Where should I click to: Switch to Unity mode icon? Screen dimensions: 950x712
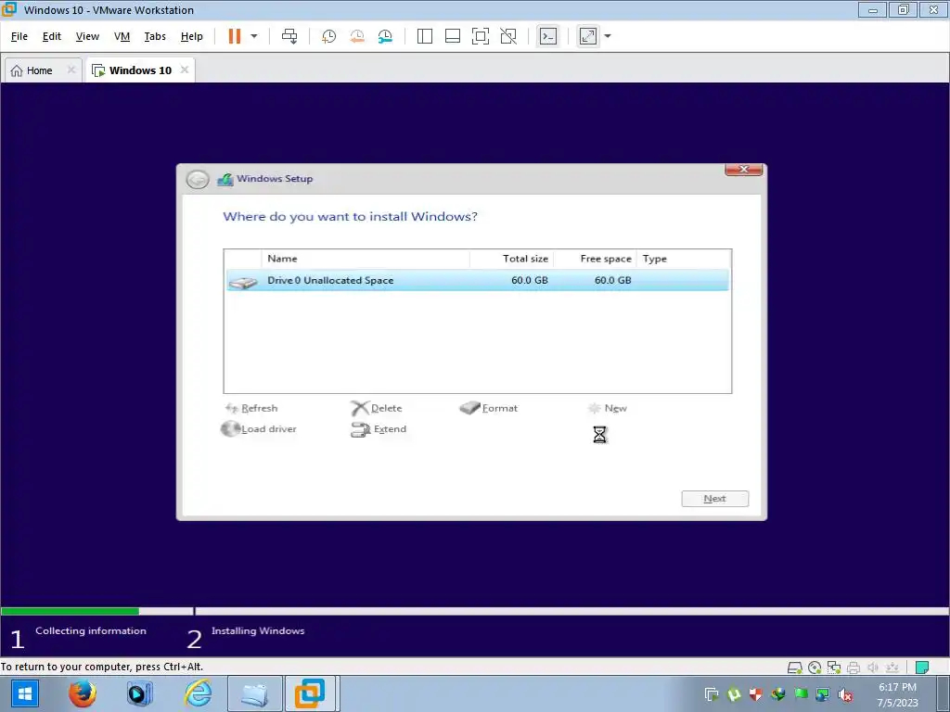point(508,36)
